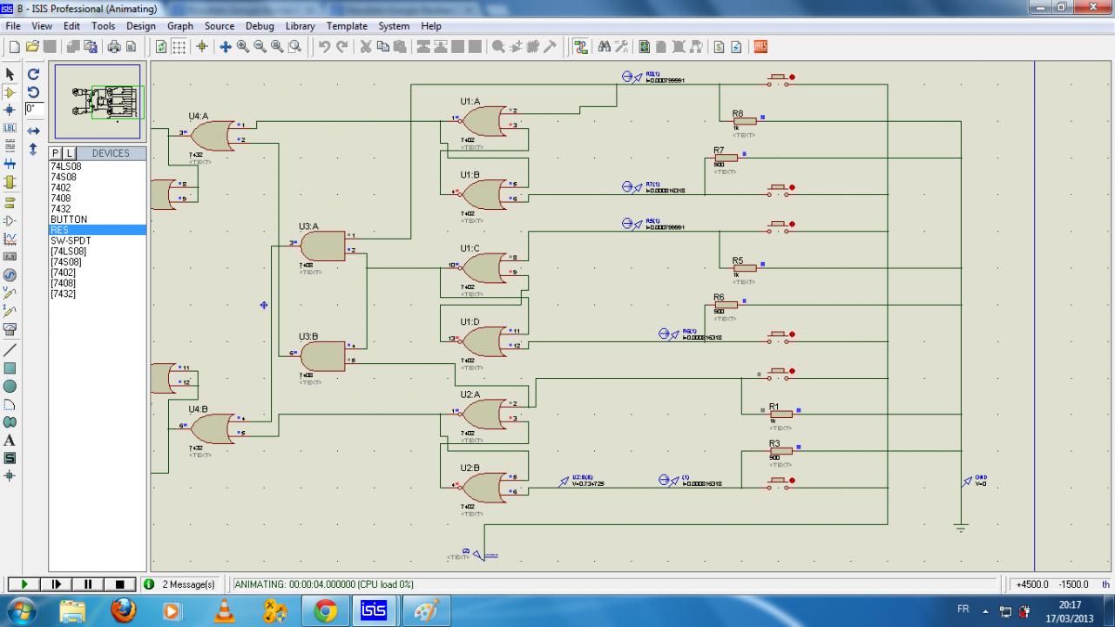Select the Junction Dot Mode tool
Viewport: 1115px width, 627px height.
click(10, 110)
